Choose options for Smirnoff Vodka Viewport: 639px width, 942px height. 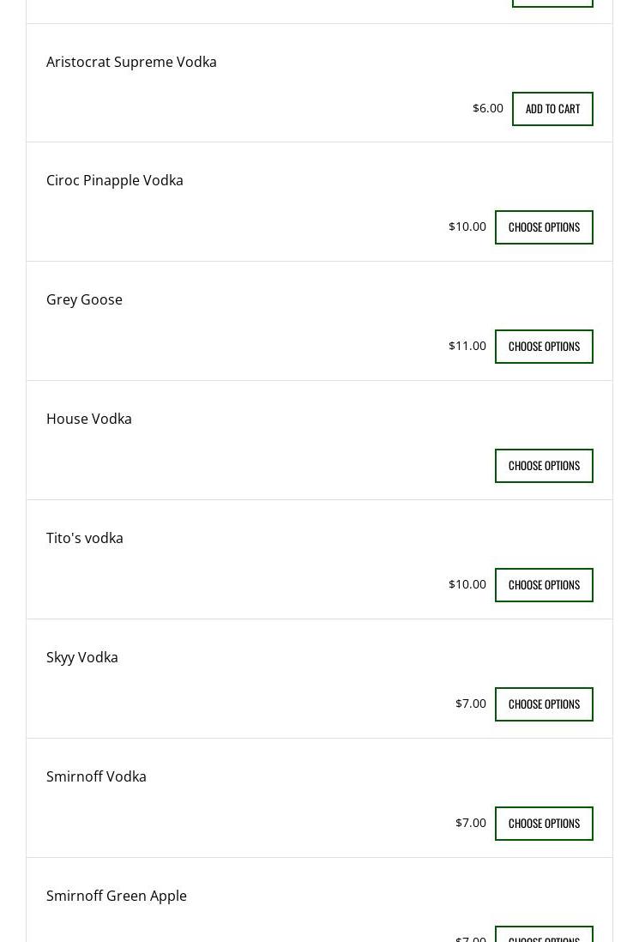(544, 824)
